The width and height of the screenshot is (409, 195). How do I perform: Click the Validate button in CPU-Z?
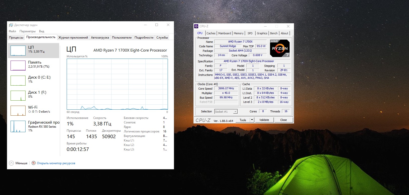coord(264,120)
